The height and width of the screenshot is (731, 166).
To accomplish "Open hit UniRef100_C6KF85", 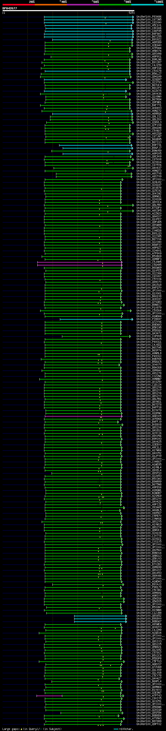I will (149, 31).
